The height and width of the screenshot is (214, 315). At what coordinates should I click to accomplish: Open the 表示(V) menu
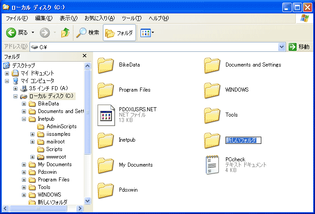pos(68,18)
